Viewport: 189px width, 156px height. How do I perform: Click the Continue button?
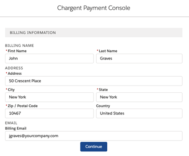click(x=94, y=147)
